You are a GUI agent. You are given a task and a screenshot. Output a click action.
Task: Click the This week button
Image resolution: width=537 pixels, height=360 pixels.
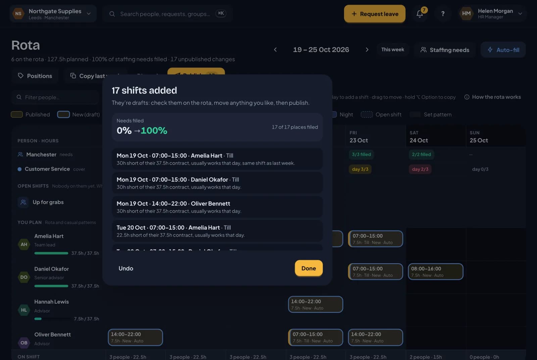point(393,50)
